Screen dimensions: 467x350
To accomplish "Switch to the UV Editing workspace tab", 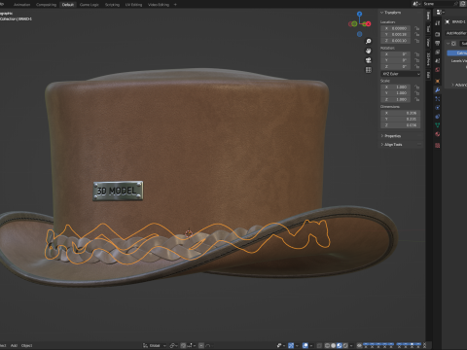I will click(134, 5).
